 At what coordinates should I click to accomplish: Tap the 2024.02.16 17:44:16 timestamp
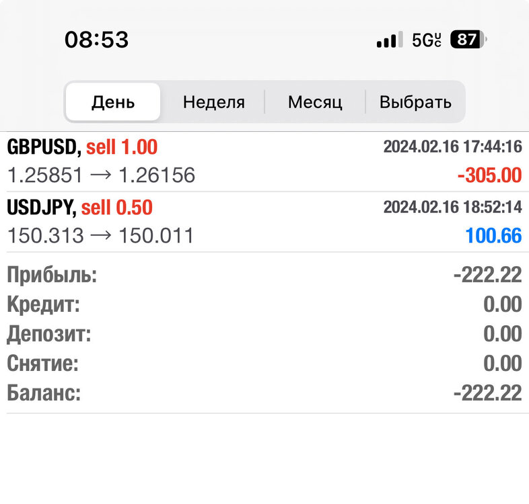click(x=453, y=146)
